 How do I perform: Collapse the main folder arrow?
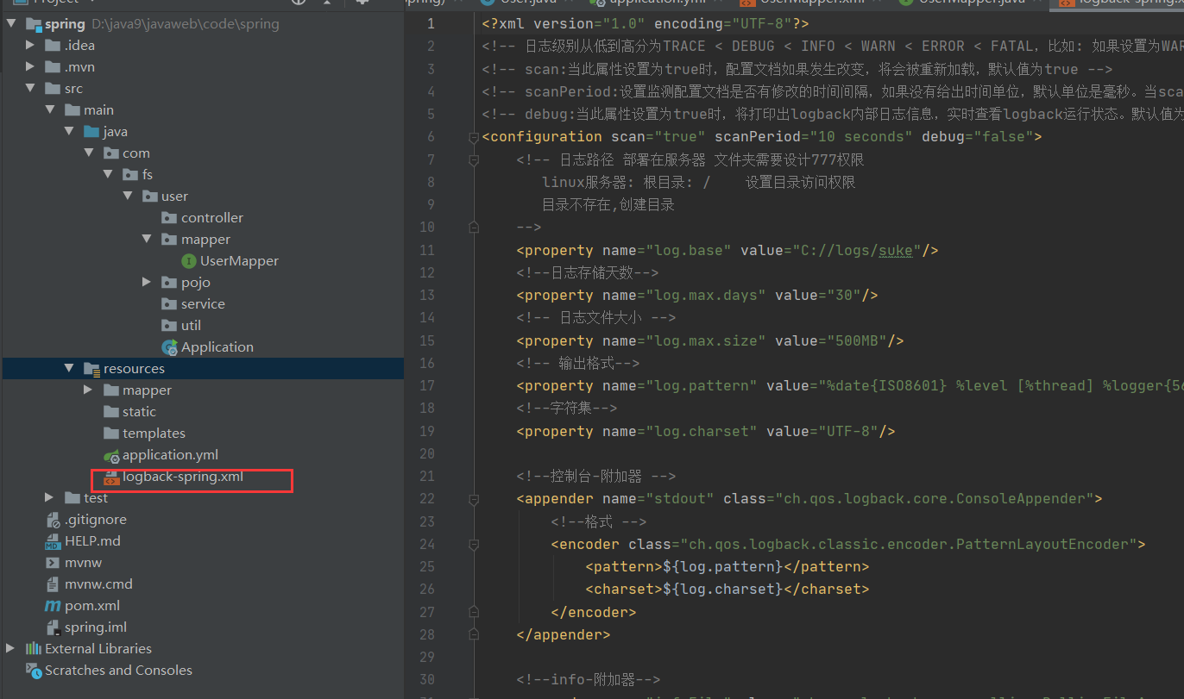pos(50,110)
